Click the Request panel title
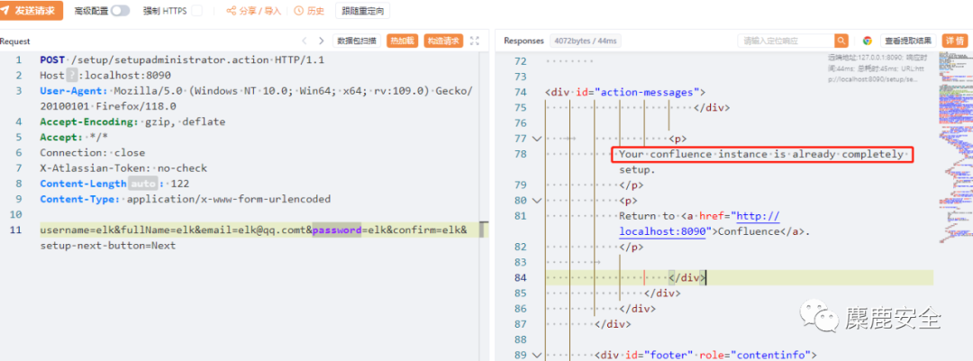 point(15,41)
